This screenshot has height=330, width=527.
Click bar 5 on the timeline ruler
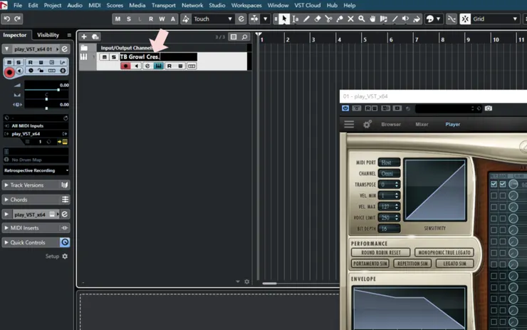[365, 40]
